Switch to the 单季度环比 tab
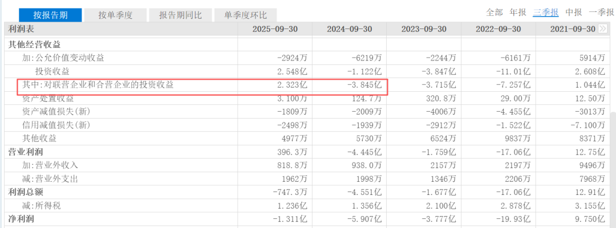This screenshot has width=616, height=228. click(246, 15)
